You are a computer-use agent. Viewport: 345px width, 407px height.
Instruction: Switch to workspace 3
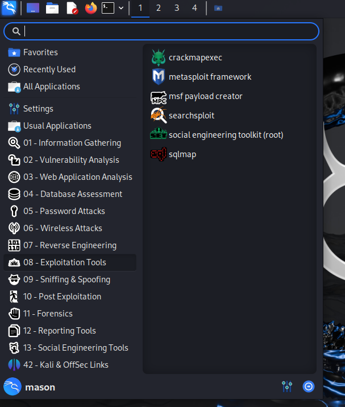click(x=177, y=8)
